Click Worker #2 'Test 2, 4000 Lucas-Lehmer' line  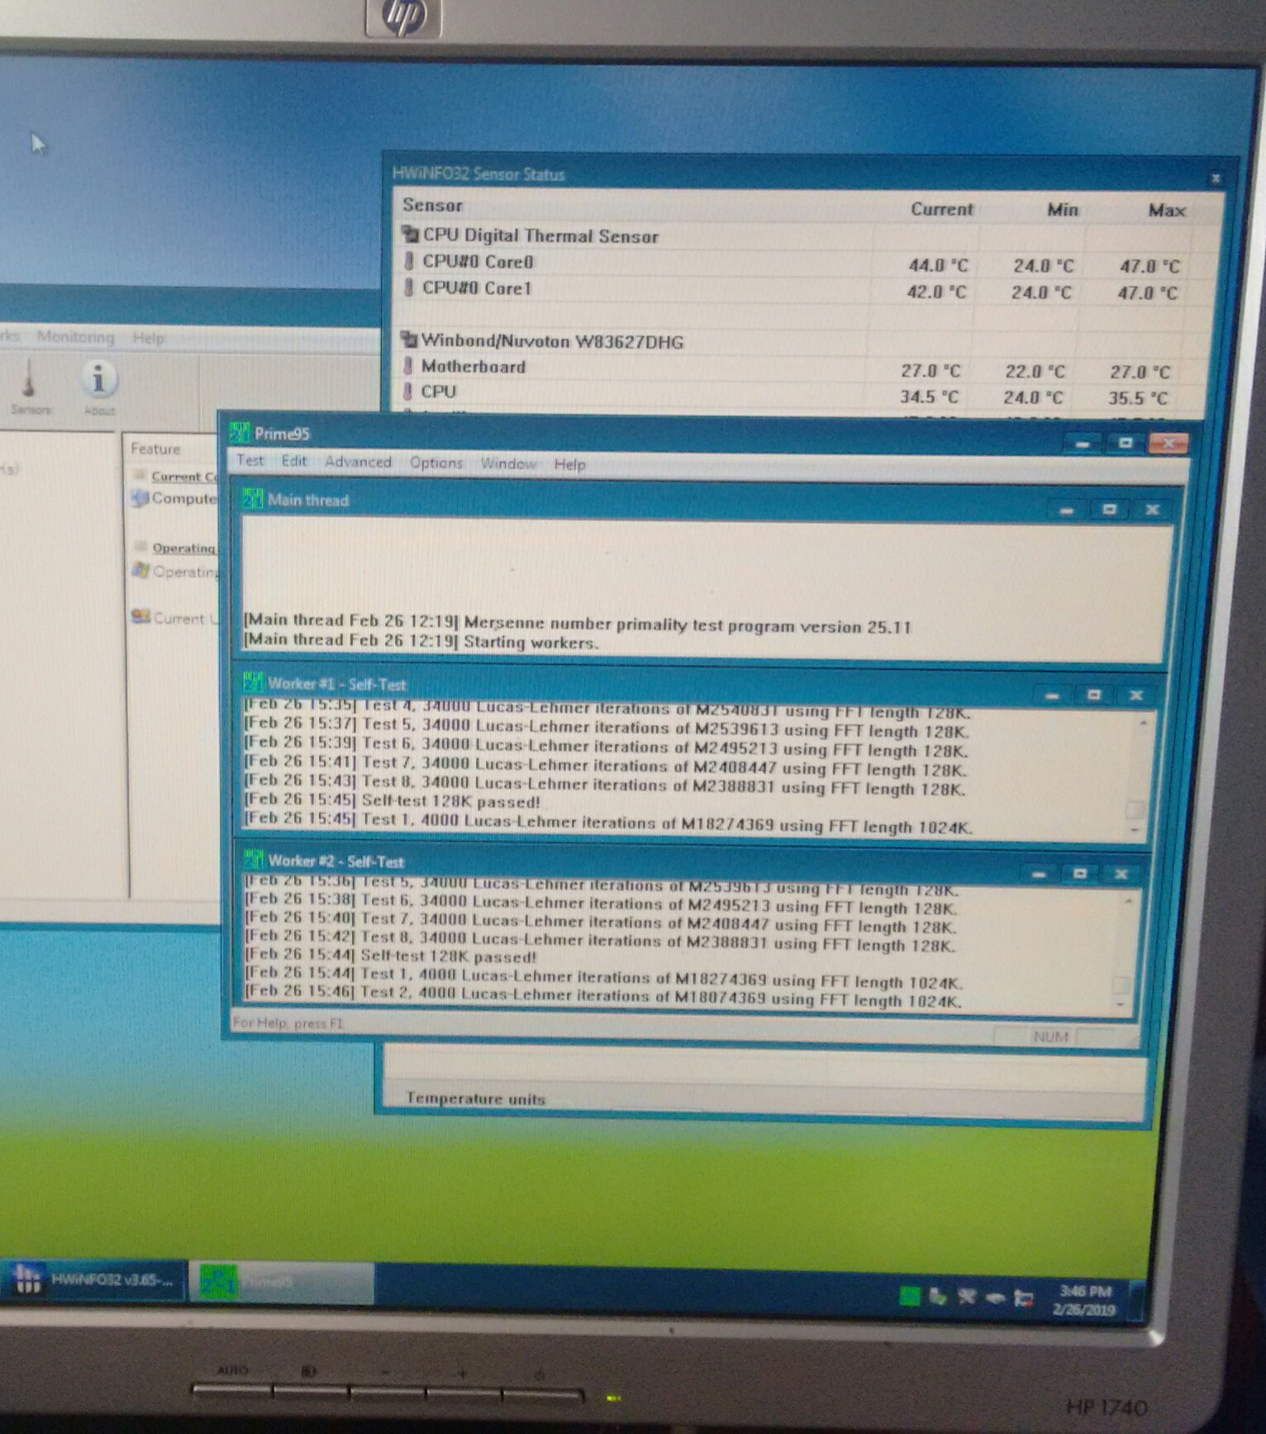tap(602, 995)
